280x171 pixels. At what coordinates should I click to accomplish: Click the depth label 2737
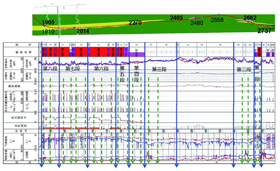(264, 31)
